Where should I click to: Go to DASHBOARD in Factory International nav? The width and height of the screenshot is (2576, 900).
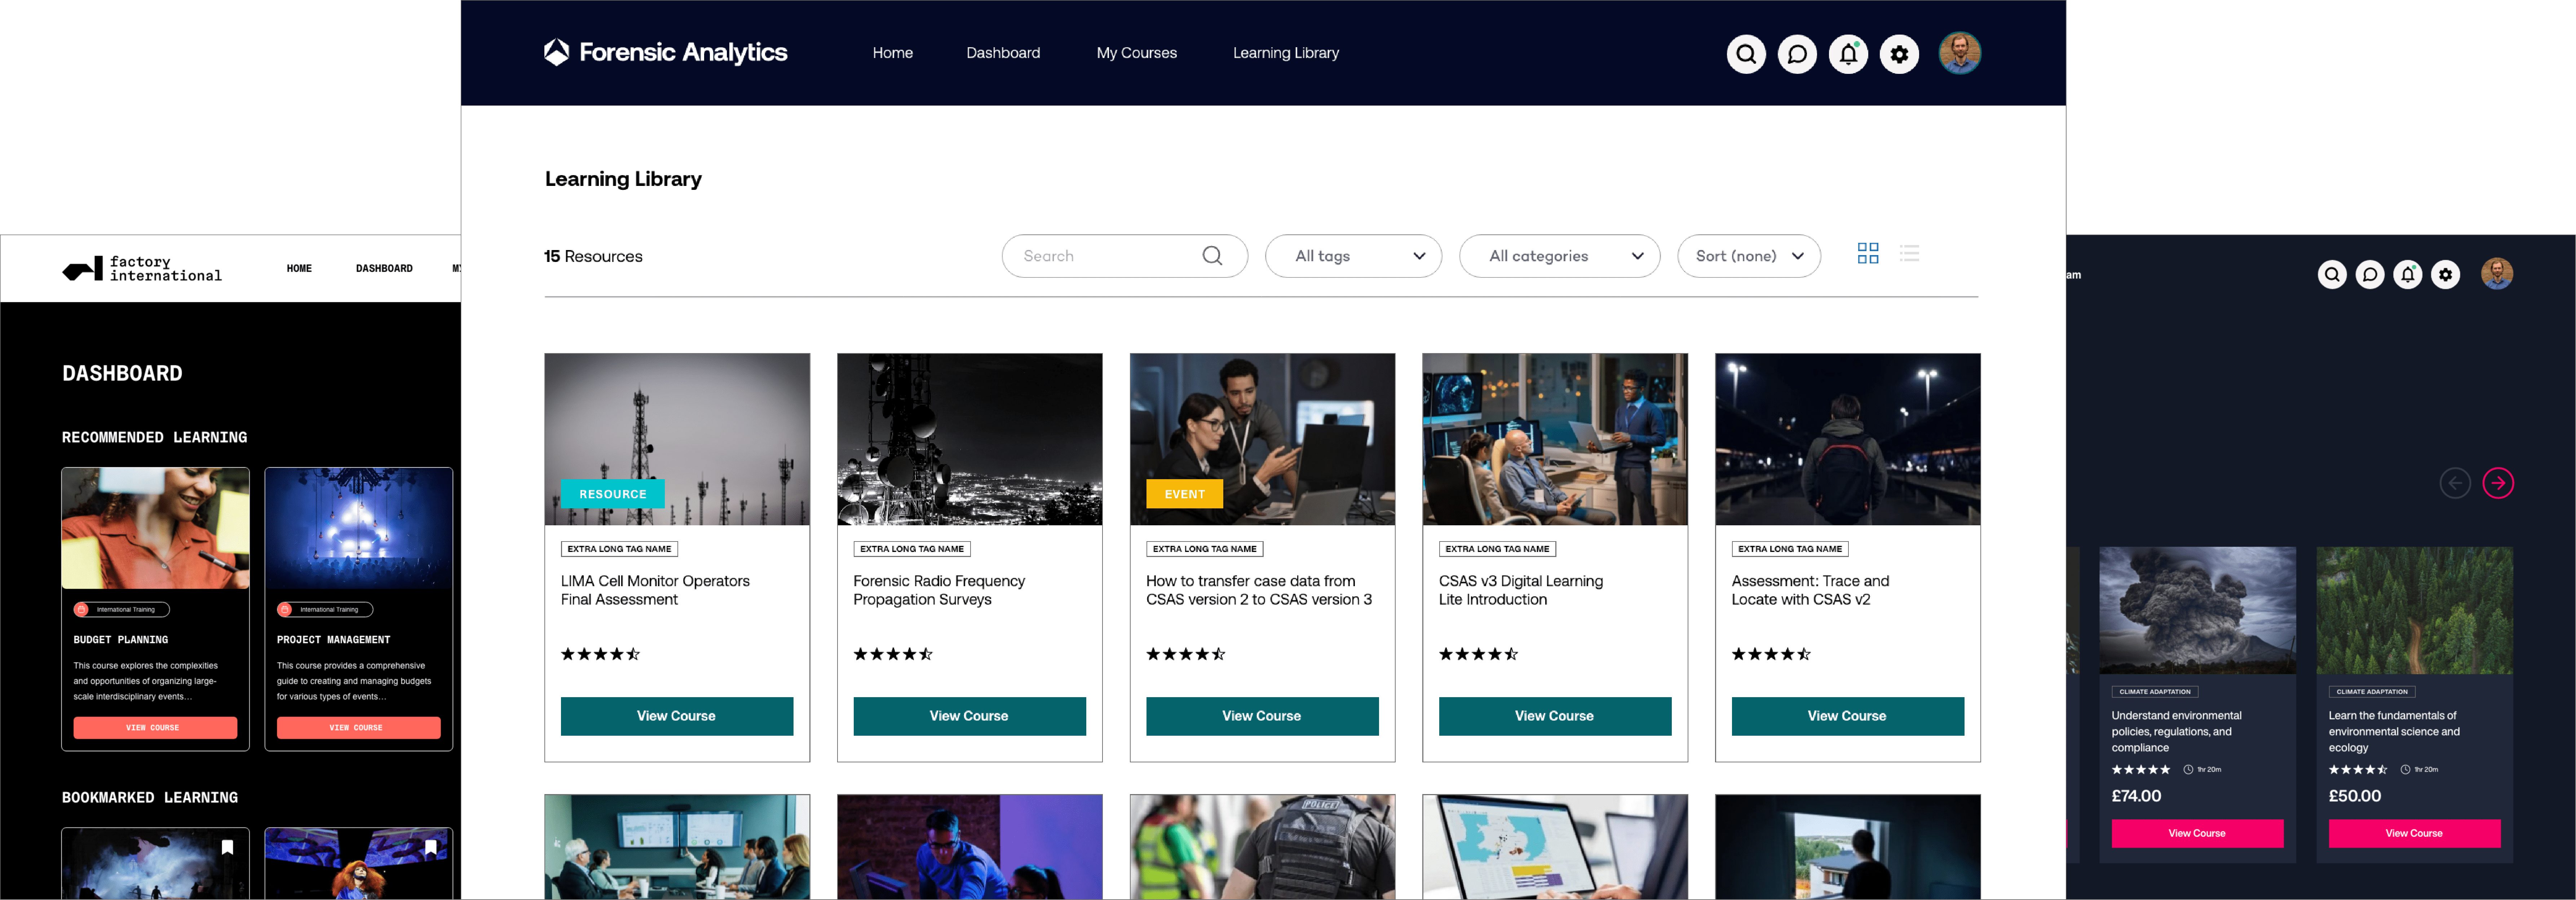pos(384,269)
